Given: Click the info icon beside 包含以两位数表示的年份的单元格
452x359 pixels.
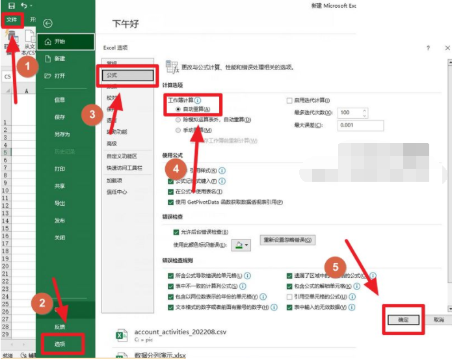Looking at the screenshot, I should [263, 297].
